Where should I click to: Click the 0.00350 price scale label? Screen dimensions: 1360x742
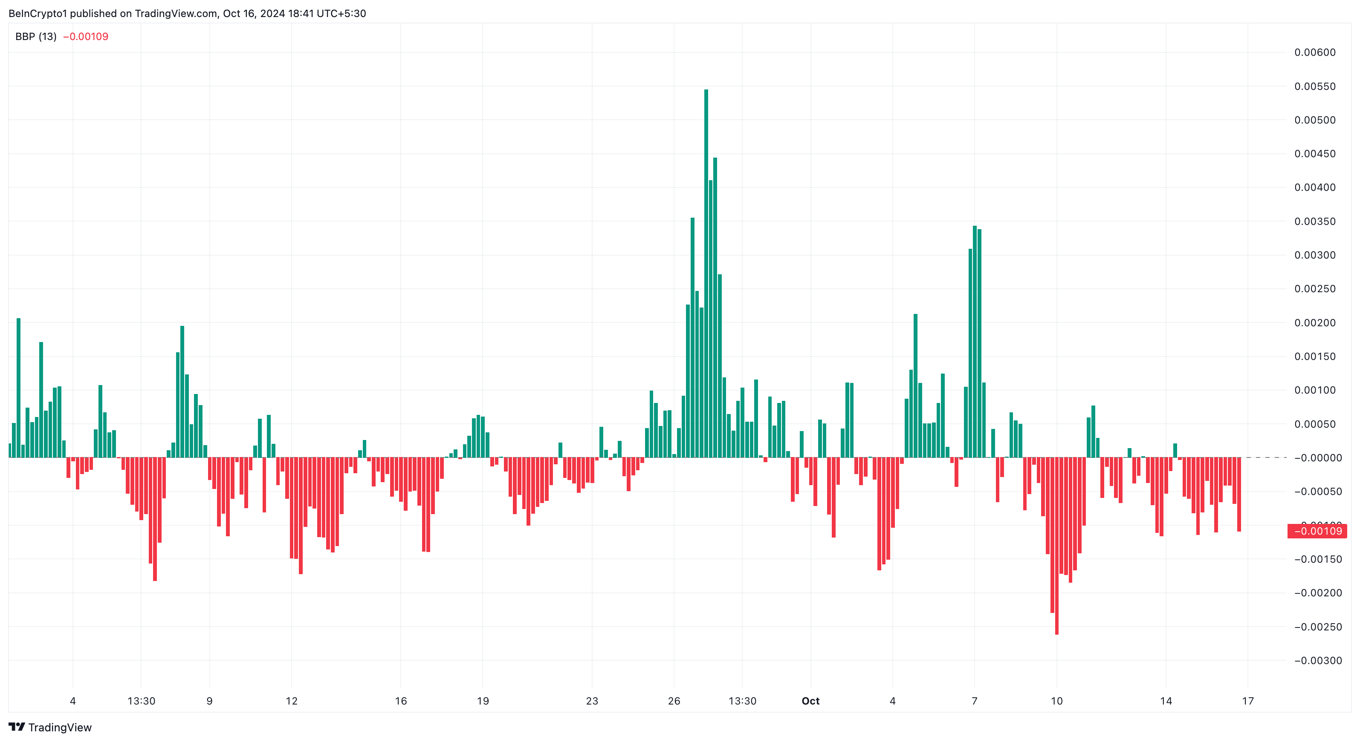tap(1315, 221)
